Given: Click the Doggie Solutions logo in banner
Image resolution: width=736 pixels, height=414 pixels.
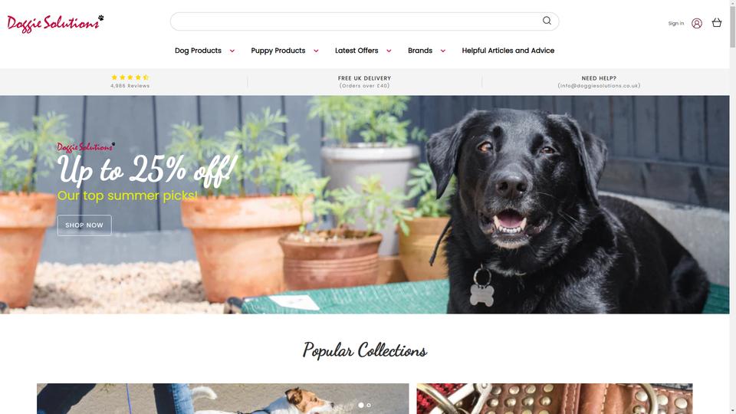Looking at the screenshot, I should click(86, 147).
